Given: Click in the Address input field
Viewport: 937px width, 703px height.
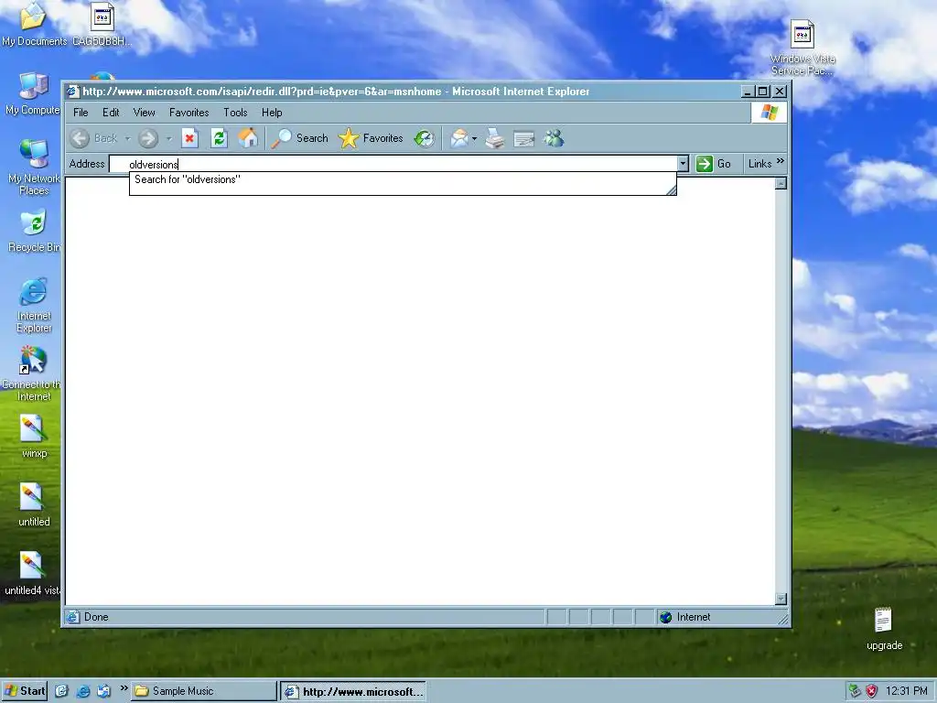Looking at the screenshot, I should click(x=393, y=164).
